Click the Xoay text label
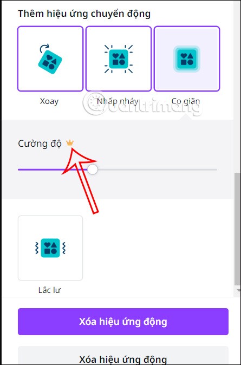The width and height of the screenshot is (241, 365). [x=49, y=101]
